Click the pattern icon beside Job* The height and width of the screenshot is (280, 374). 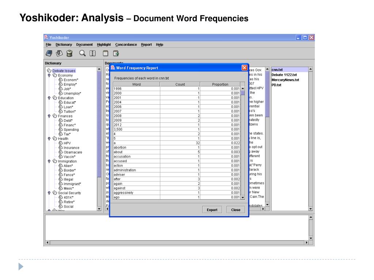pyautogui.click(x=61, y=89)
